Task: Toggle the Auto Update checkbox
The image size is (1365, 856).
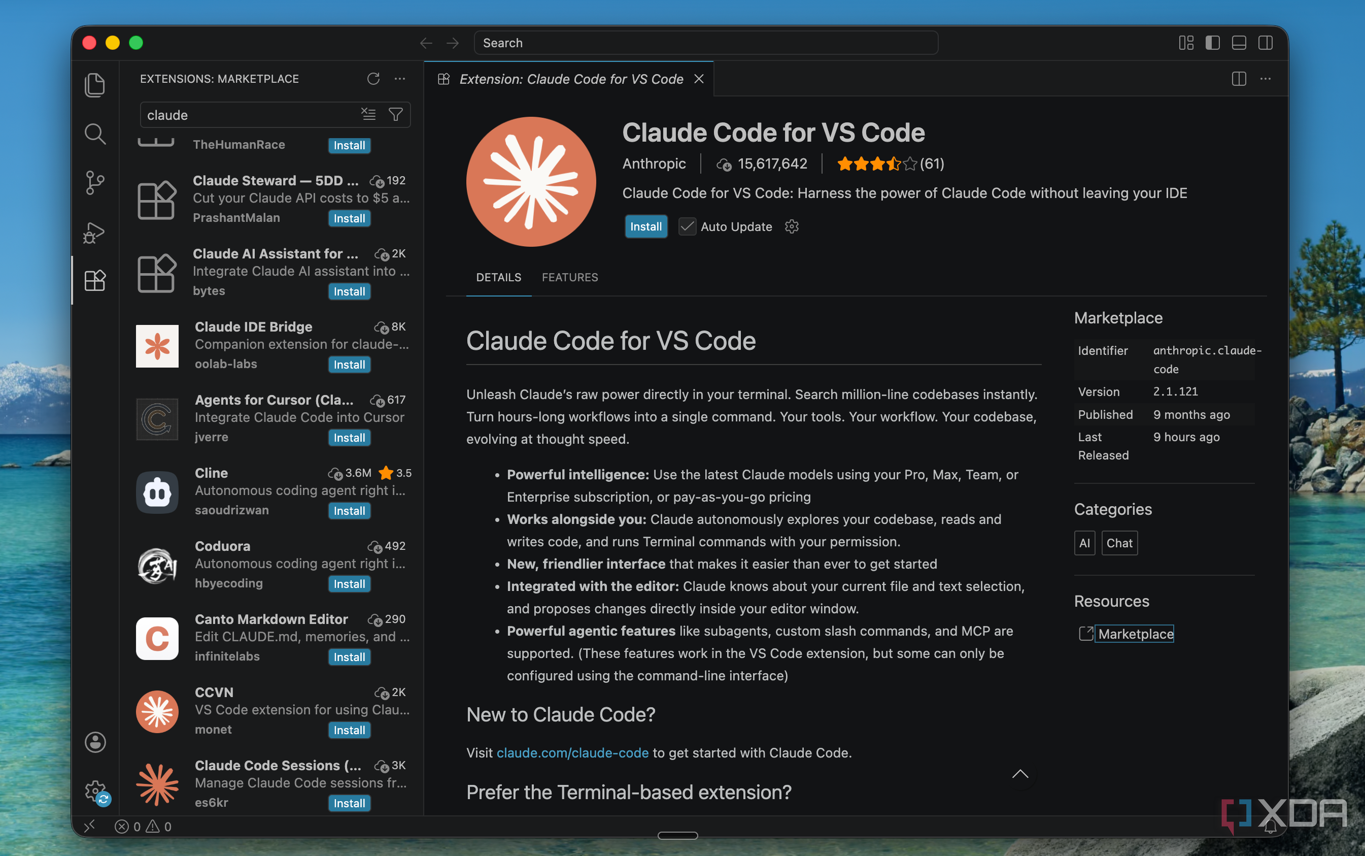Action: pos(687,226)
